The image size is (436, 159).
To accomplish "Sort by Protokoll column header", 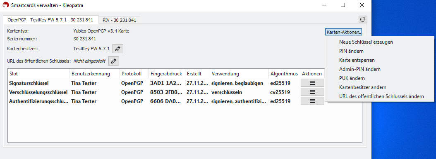I will [x=134, y=74].
